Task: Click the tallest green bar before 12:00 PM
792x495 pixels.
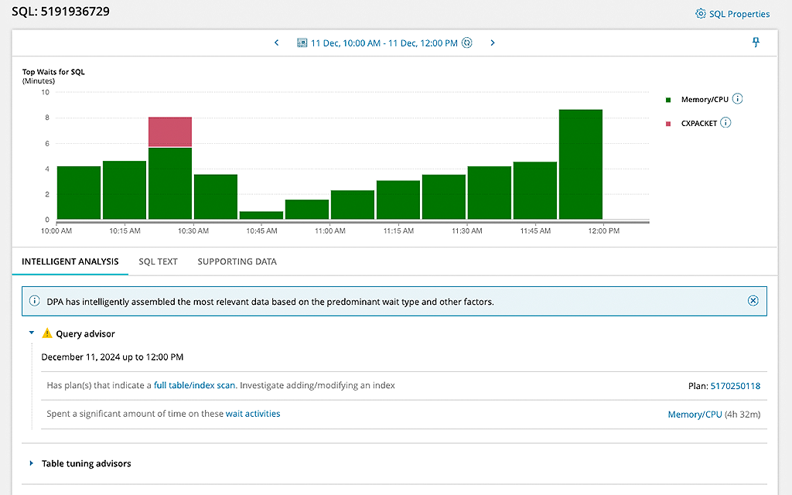Action: coord(580,164)
